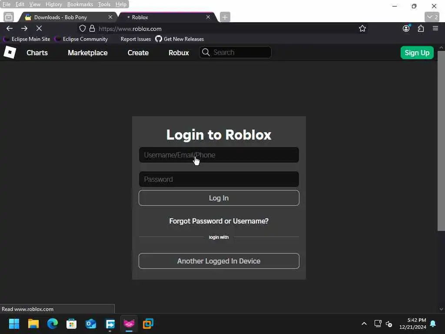Open the taskbar clock showing 5:42 PM
Image resolution: width=445 pixels, height=334 pixels.
pos(413,324)
